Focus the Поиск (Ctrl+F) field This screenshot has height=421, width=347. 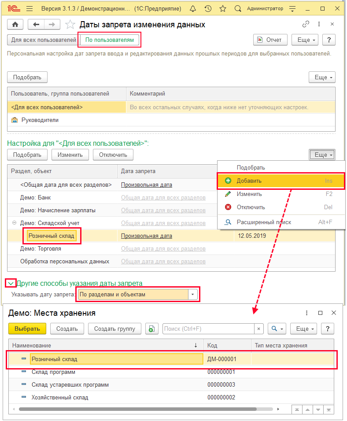click(x=208, y=329)
